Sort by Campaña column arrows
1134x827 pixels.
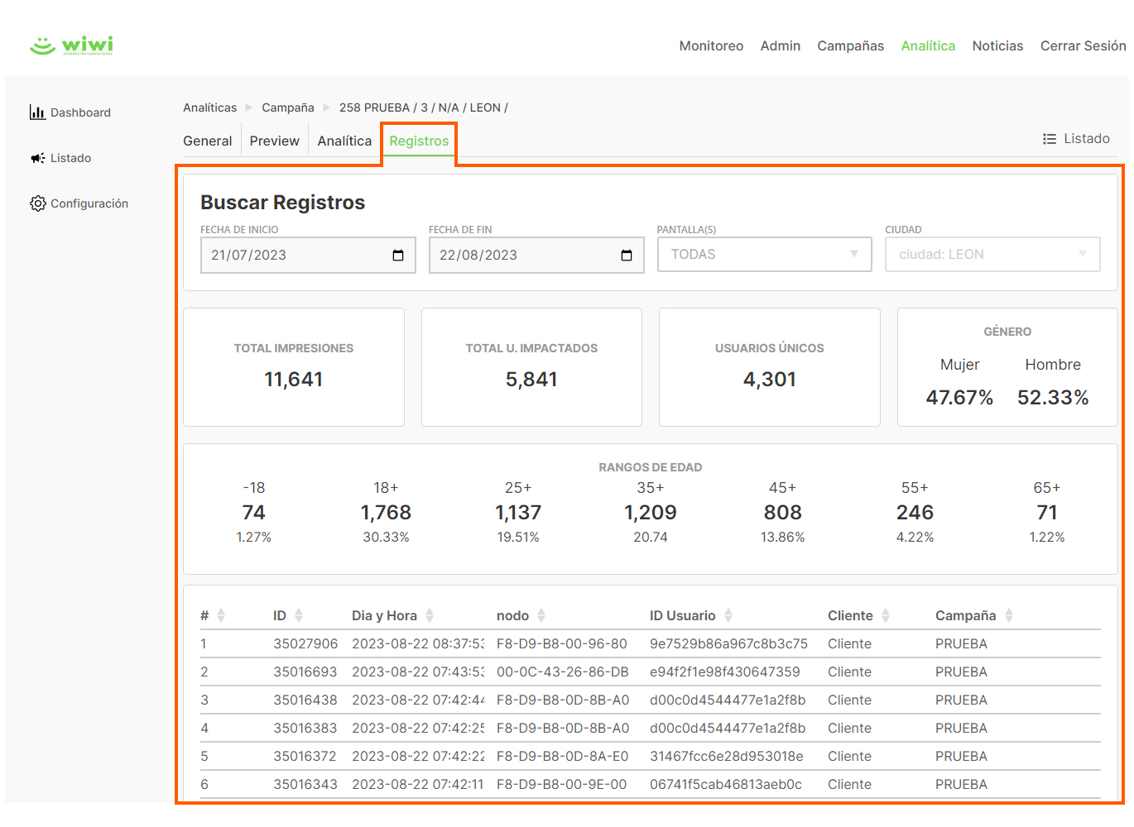(x=1009, y=615)
